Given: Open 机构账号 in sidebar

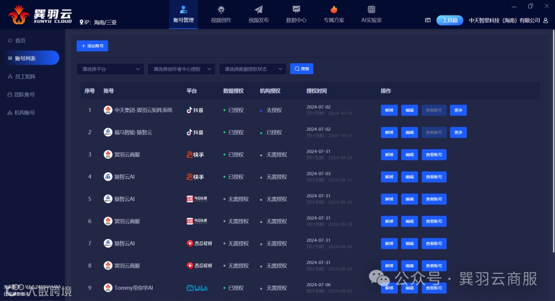Looking at the screenshot, I should [21, 112].
